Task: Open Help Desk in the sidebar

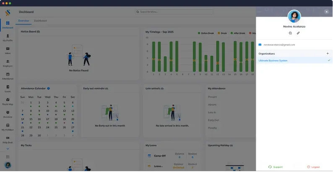Action: tap(8, 140)
